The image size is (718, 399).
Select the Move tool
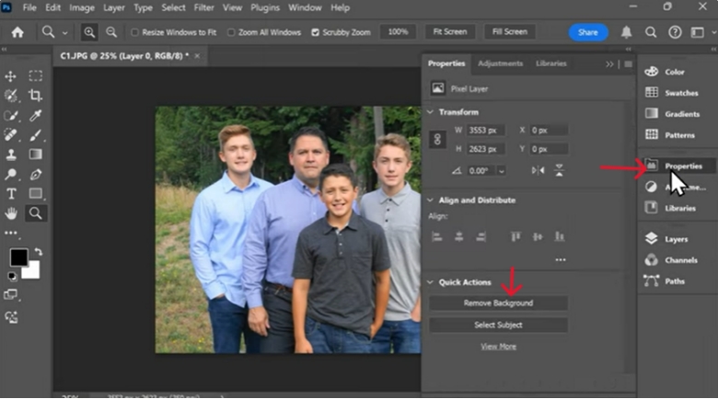[12, 76]
